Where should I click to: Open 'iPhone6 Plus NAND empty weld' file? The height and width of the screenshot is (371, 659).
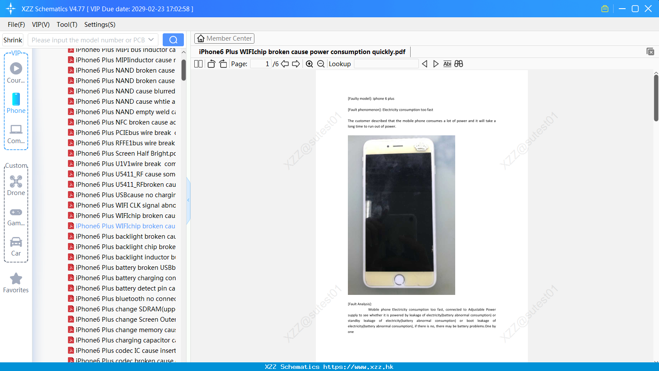[122, 112]
